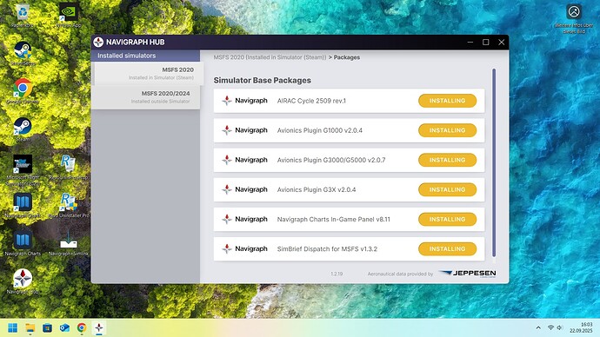Click the Jeppesen logo

point(467,274)
